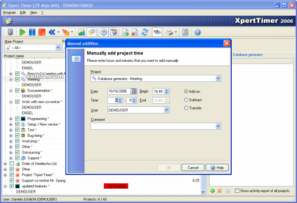
Task: Click the Bug fixing project icon
Action: 23,135
